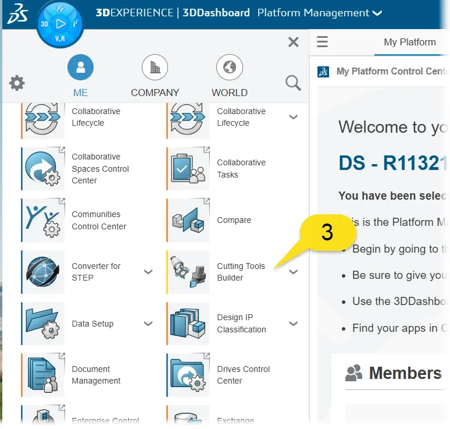Image resolution: width=450 pixels, height=429 pixels.
Task: Click the search magnifier in apps panel
Action: (x=293, y=83)
